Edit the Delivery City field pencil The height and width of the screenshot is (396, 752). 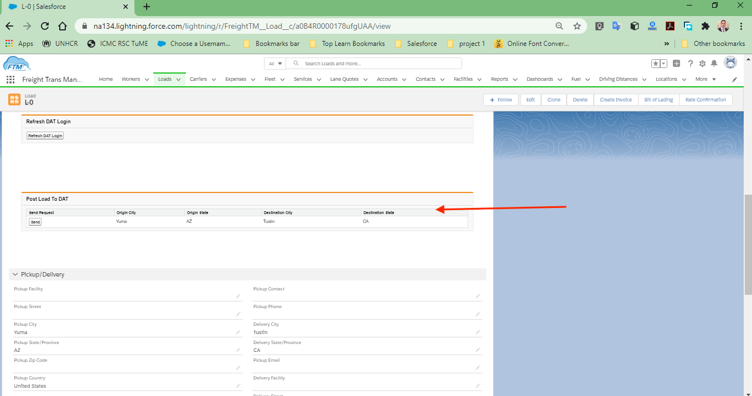click(x=478, y=332)
